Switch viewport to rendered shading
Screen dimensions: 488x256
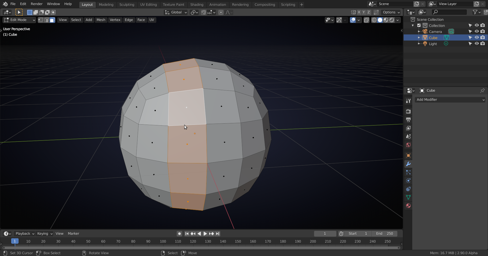392,20
